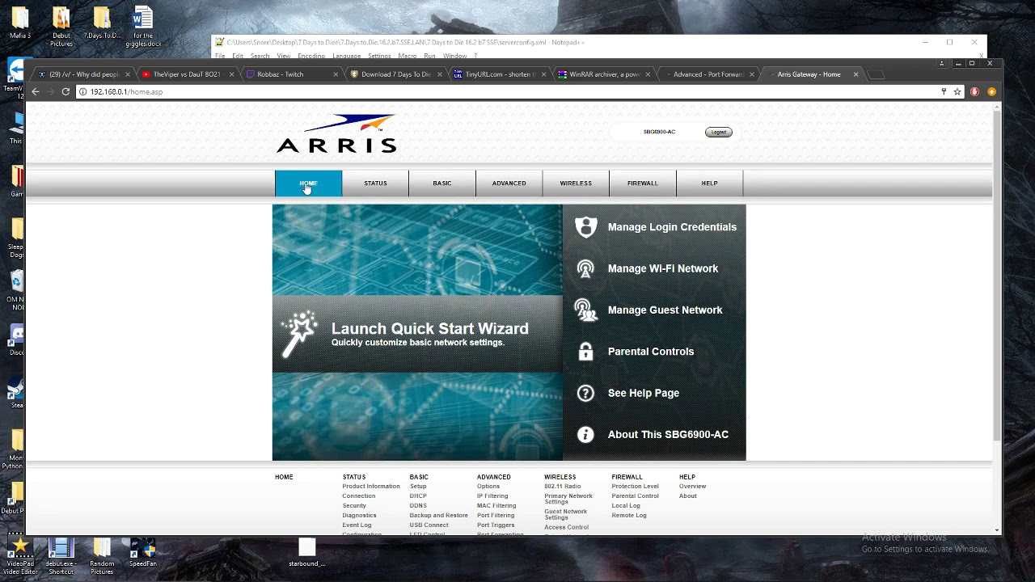Click Parental Controls link in right panel
This screenshot has height=582, width=1035.
coord(651,352)
